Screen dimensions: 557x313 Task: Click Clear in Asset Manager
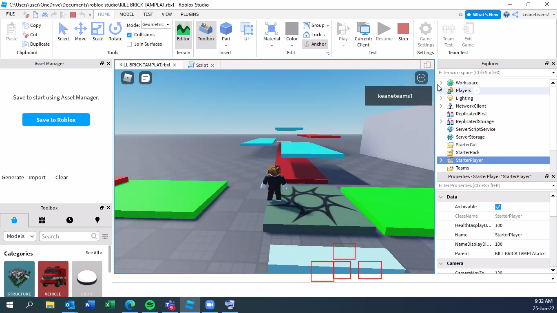pos(62,177)
